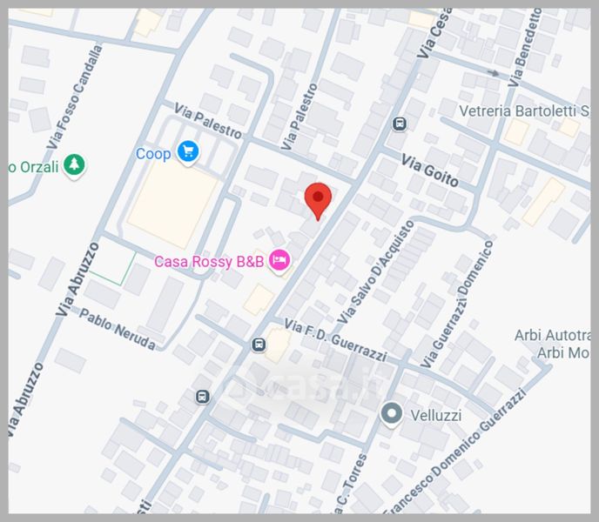Click the large Coop building footprint
The width and height of the screenshot is (599, 522).
click(x=172, y=205)
